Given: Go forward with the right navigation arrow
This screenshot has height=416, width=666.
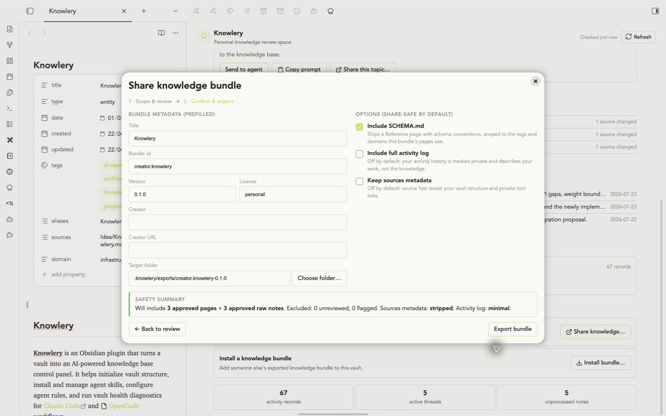Looking at the screenshot, I should coord(44,33).
